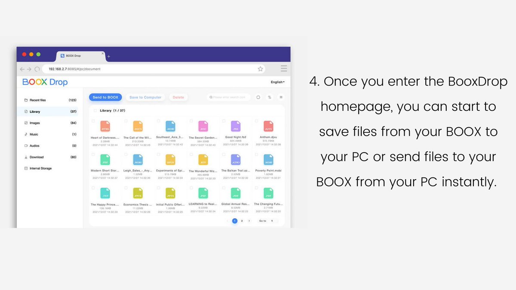This screenshot has width=516, height=290.
Task: Click the refresh icon beside the search box
Action: [x=258, y=97]
